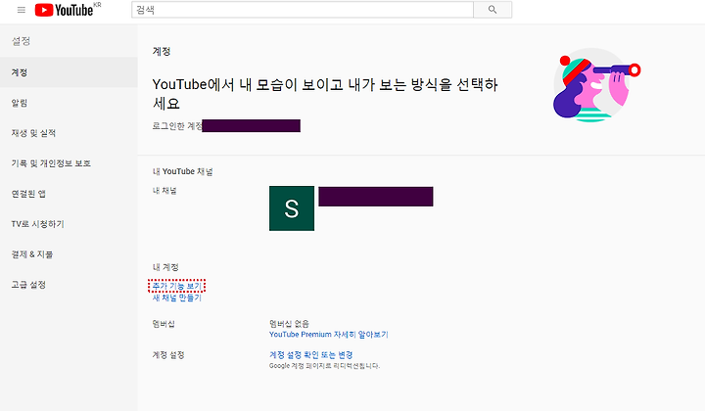Click the 추가 기능 보기 link
Viewport: 705px width, 411px height.
176,286
